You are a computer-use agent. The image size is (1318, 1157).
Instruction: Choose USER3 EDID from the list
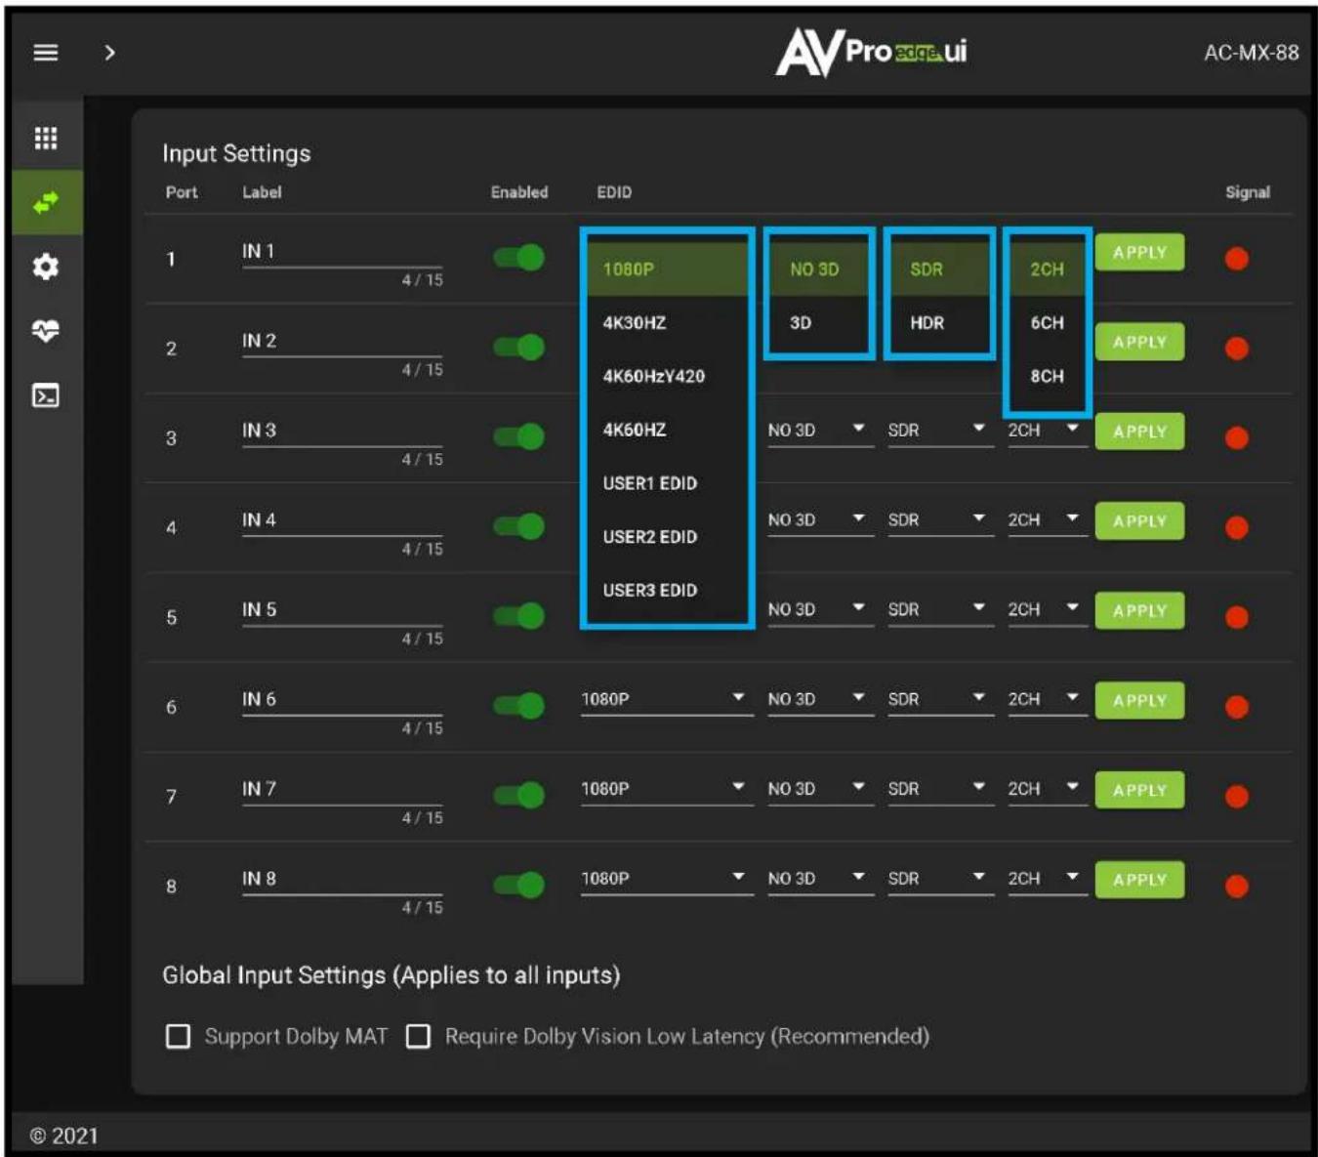click(x=667, y=591)
